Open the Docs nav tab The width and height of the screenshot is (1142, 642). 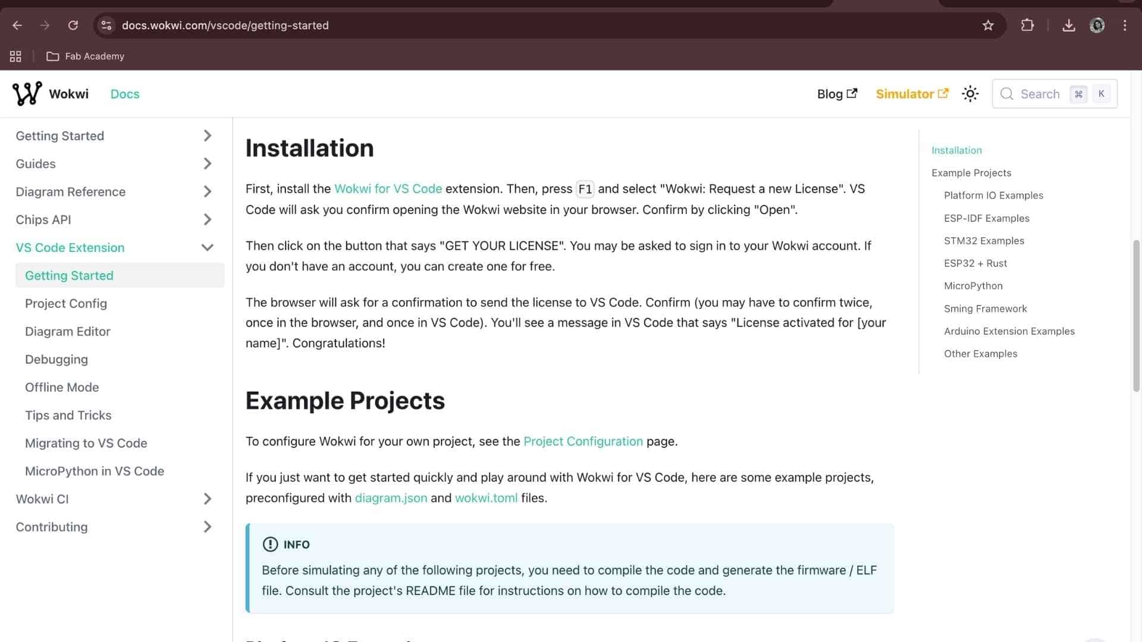click(125, 94)
